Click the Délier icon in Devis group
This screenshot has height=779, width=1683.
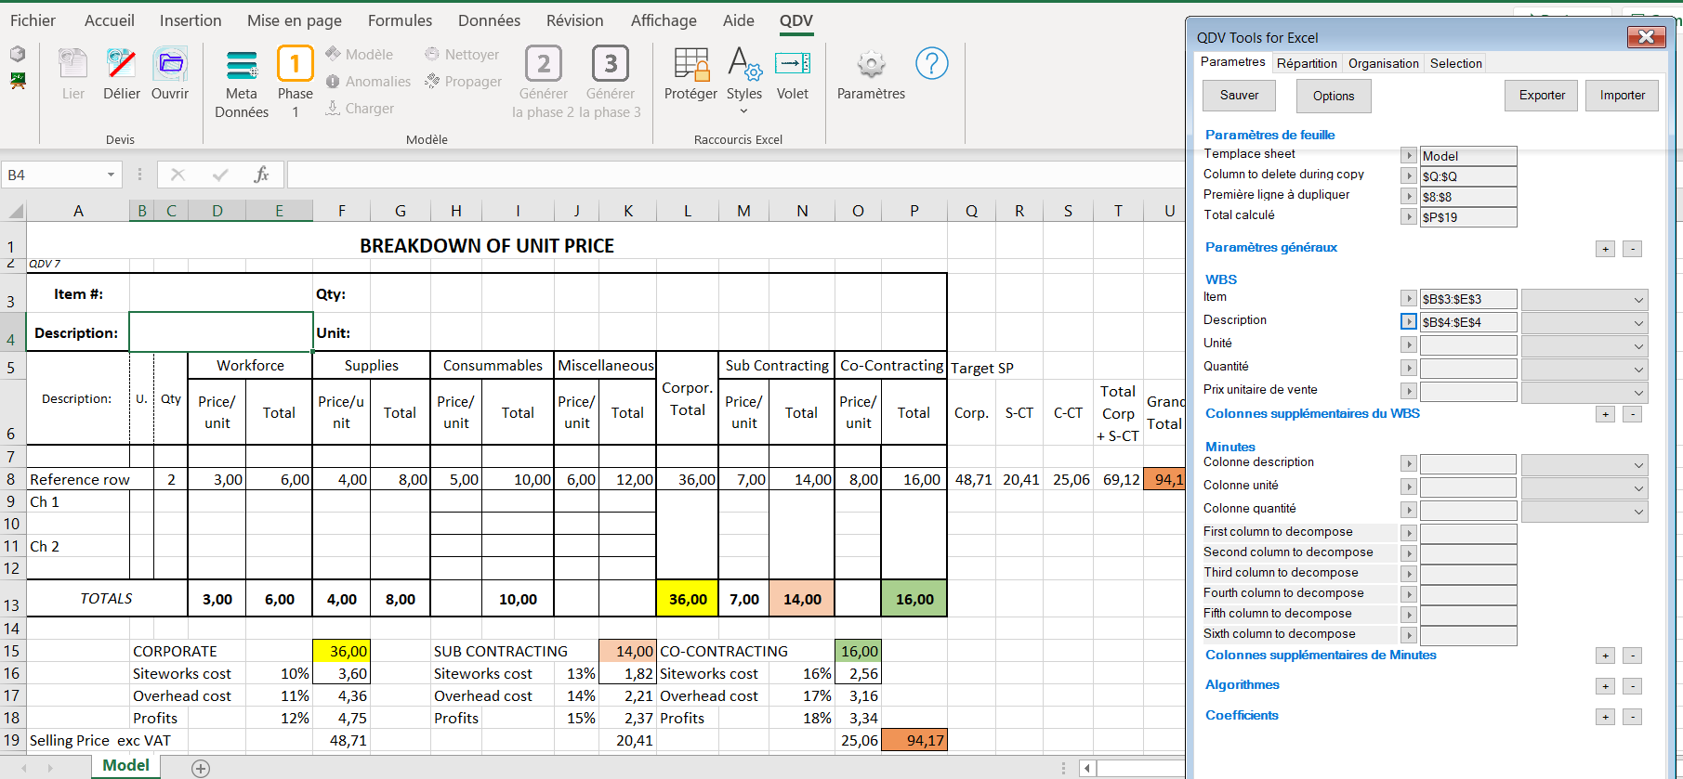121,65
